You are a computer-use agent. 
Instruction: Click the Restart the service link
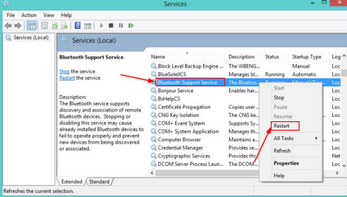67,78
